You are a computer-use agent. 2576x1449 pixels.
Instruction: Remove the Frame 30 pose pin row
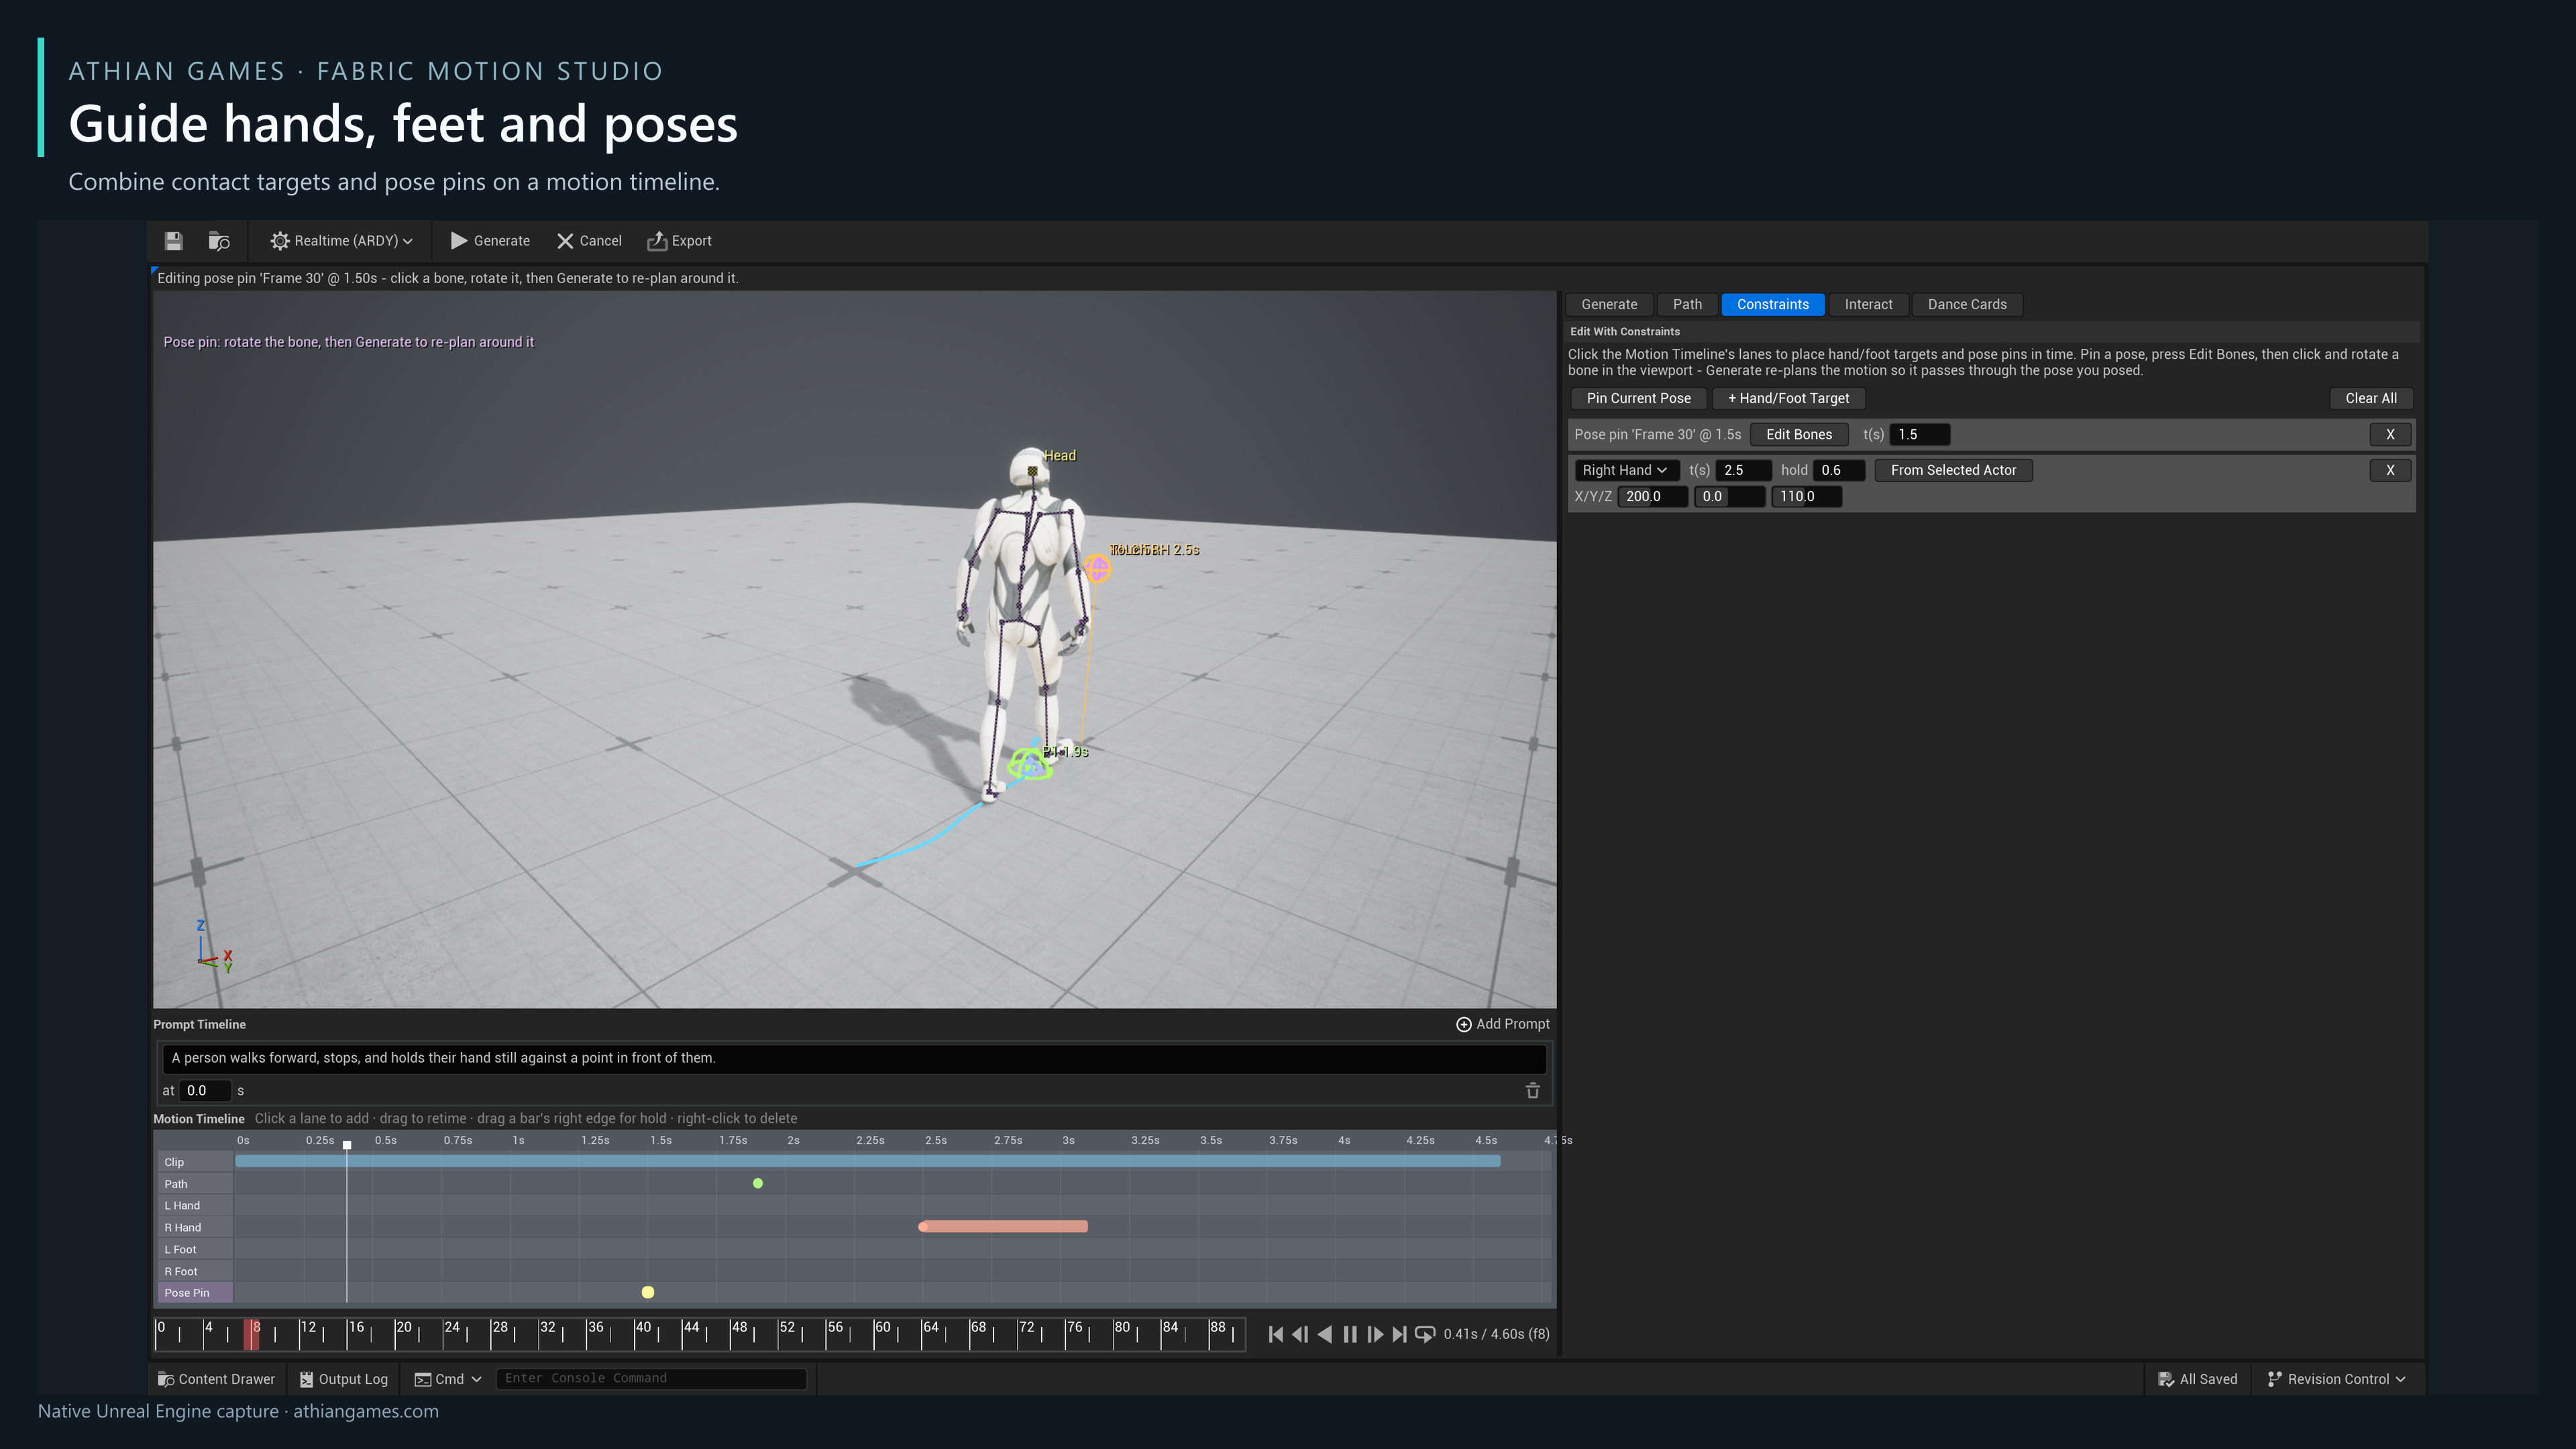tap(2390, 434)
